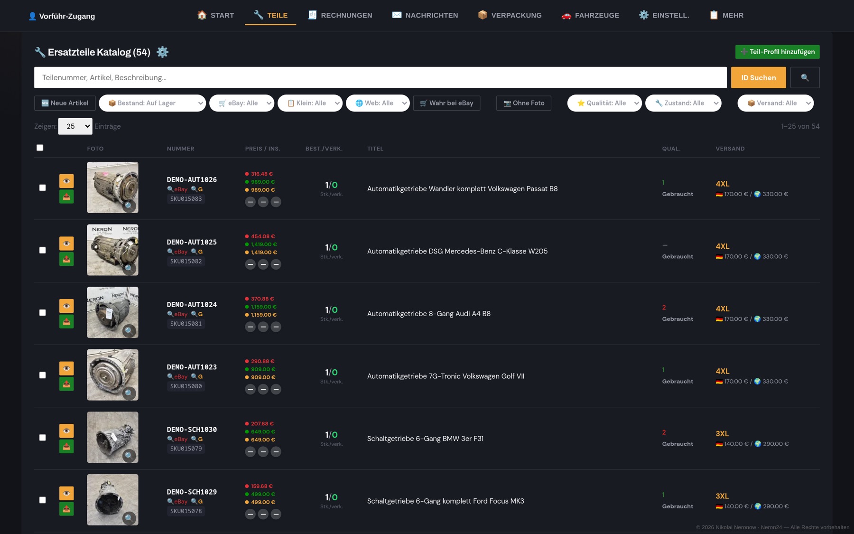
Task: Search DEMO-AUT1026 on Google via G link
Action: [197, 189]
